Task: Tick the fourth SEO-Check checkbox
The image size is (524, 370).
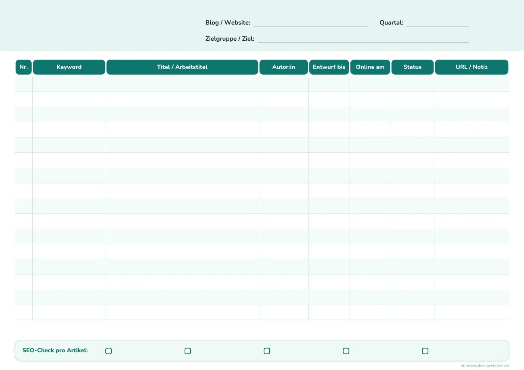Action: click(x=346, y=351)
